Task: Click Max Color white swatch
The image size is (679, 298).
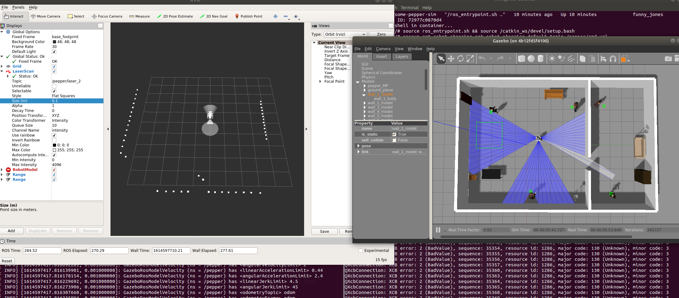Action: (54, 150)
